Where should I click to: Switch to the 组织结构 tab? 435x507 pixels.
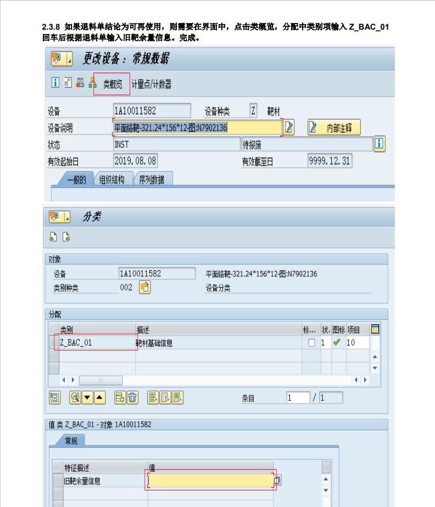click(x=111, y=180)
